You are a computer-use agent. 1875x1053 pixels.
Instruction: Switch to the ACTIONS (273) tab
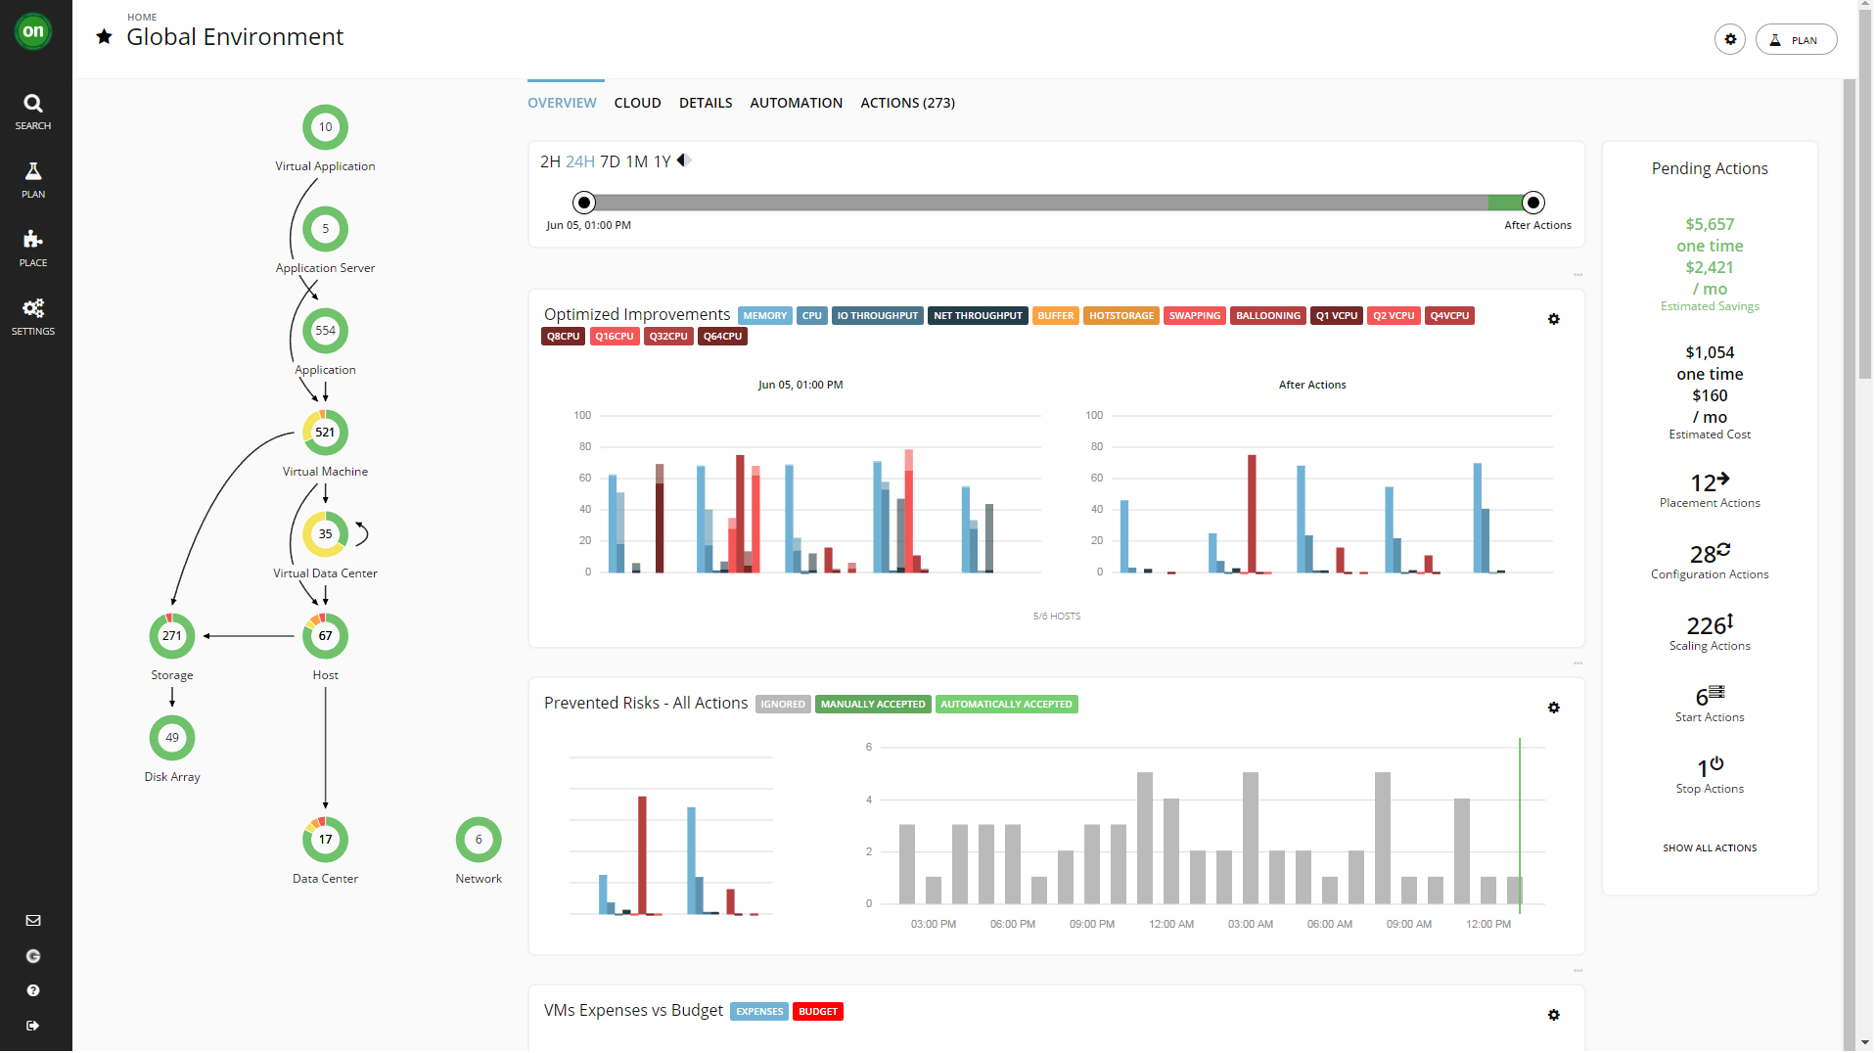(907, 103)
